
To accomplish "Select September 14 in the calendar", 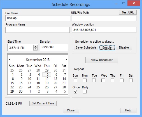I will click(64, 79).
